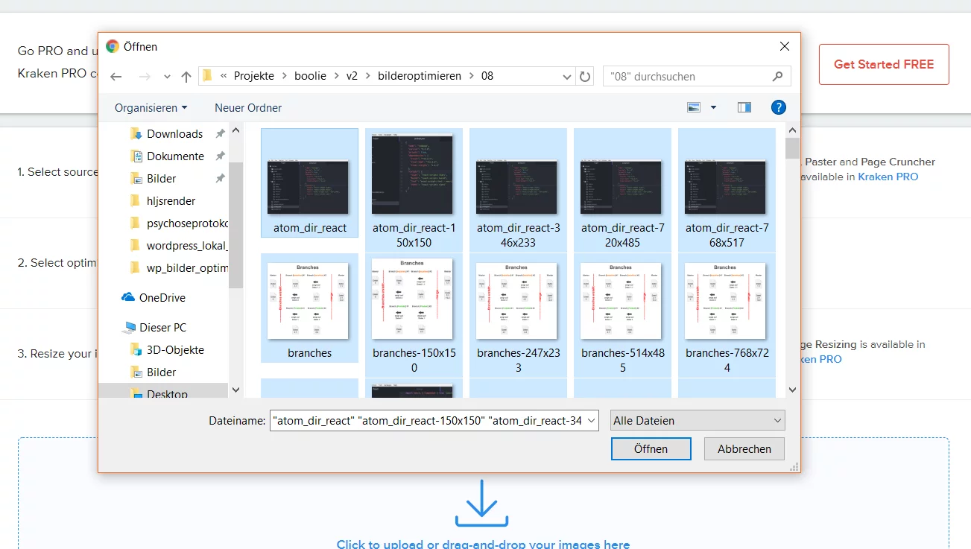Refresh the folder 08 view
This screenshot has width=971, height=549.
pyautogui.click(x=585, y=76)
